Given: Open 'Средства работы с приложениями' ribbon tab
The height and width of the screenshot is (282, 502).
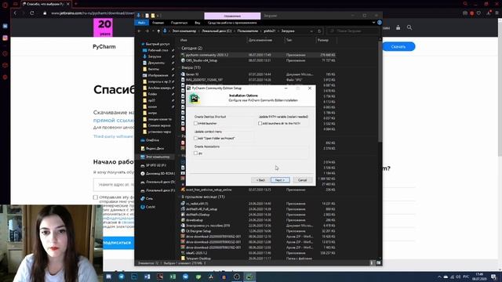Looking at the screenshot, I should (232, 23).
